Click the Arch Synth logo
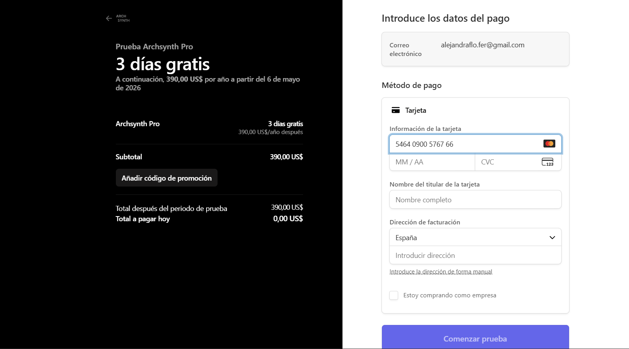The image size is (629, 349). coord(123,19)
